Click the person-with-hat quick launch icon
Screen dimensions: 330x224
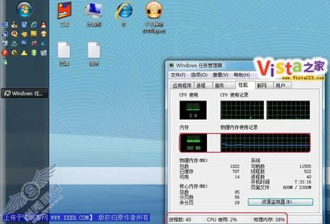(14, 25)
